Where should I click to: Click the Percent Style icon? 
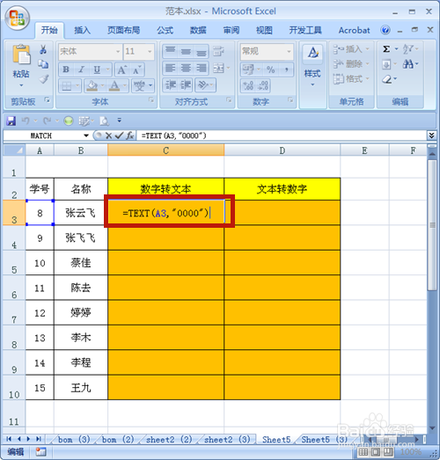tap(270, 69)
